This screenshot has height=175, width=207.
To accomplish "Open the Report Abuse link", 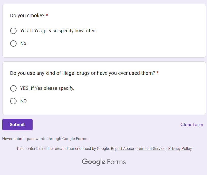I will 122,149.
